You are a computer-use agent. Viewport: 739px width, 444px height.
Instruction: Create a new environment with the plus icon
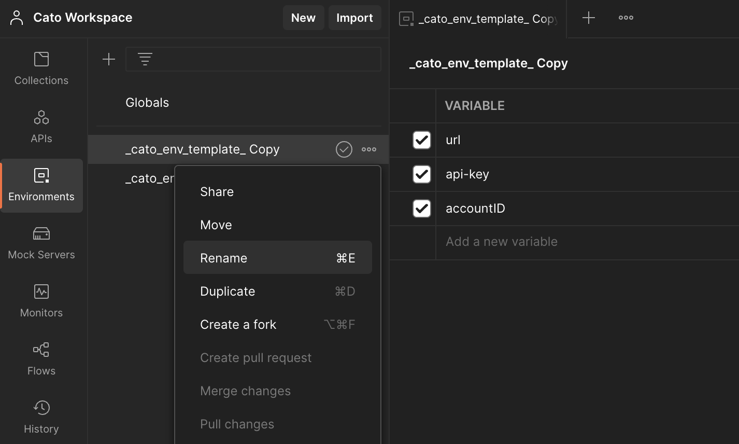(x=109, y=59)
